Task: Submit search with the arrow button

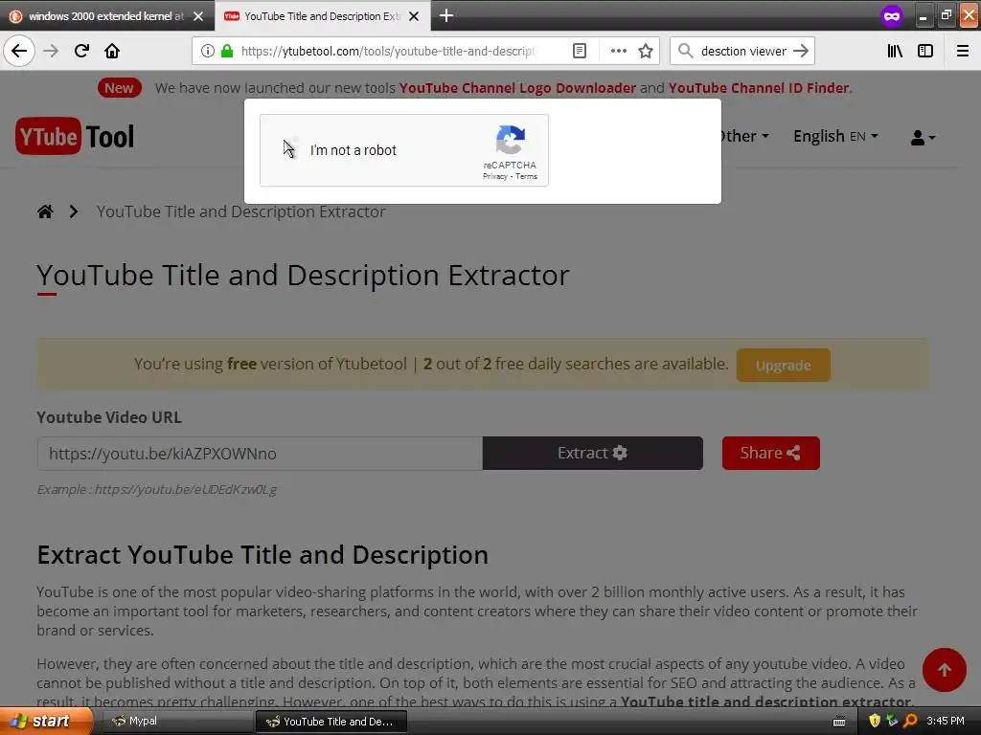Action: [801, 51]
